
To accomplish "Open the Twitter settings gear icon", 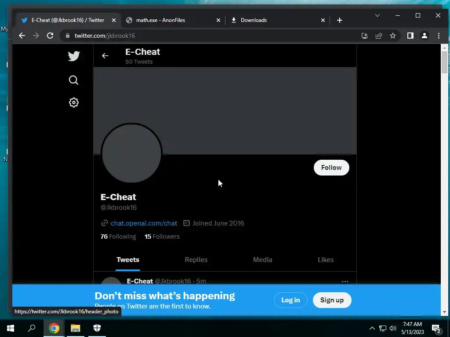I will point(74,102).
